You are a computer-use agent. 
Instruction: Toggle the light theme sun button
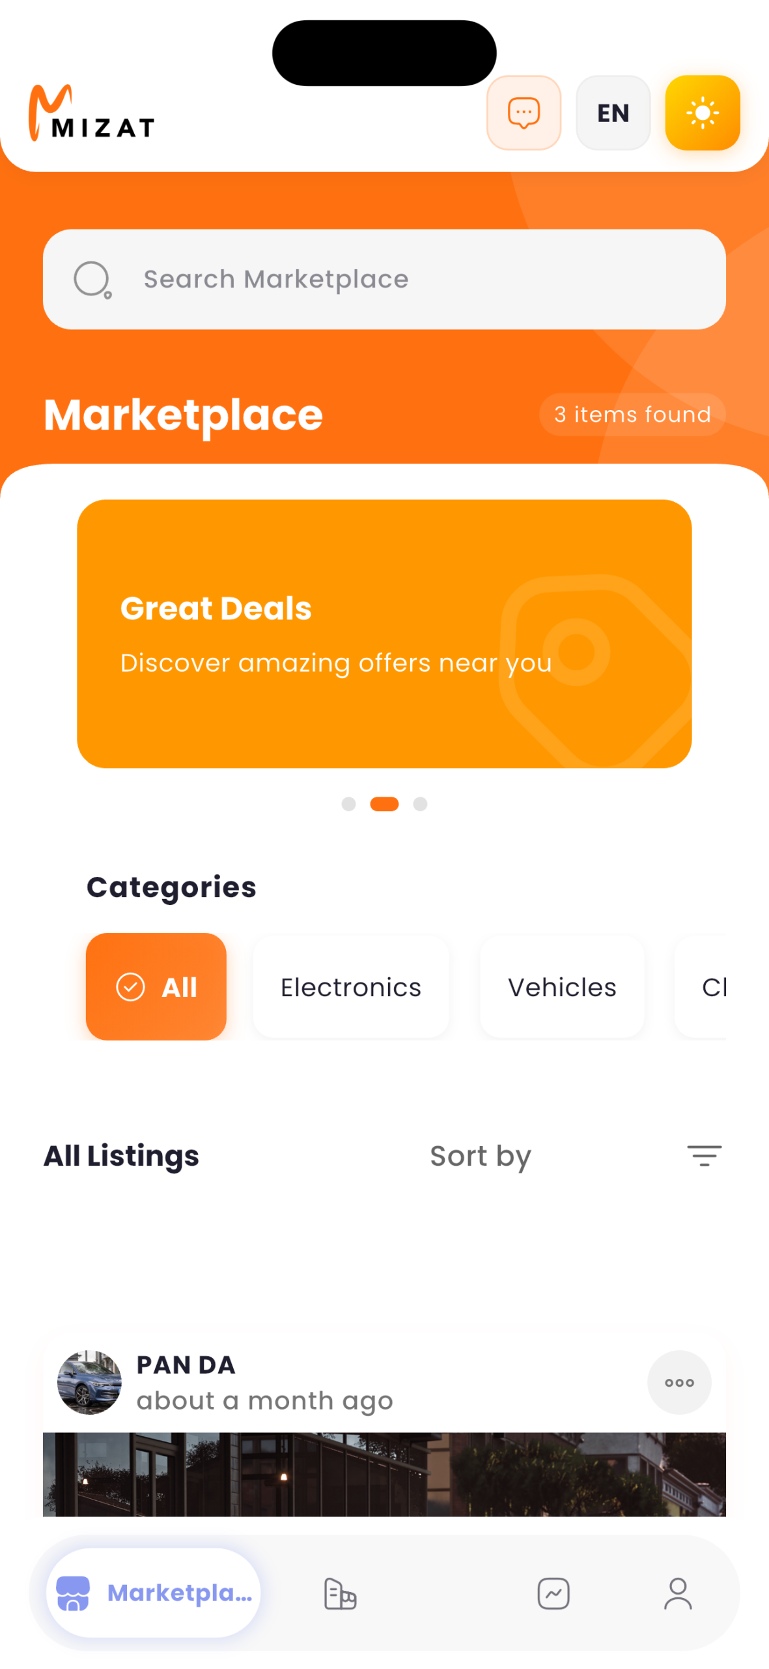[702, 113]
